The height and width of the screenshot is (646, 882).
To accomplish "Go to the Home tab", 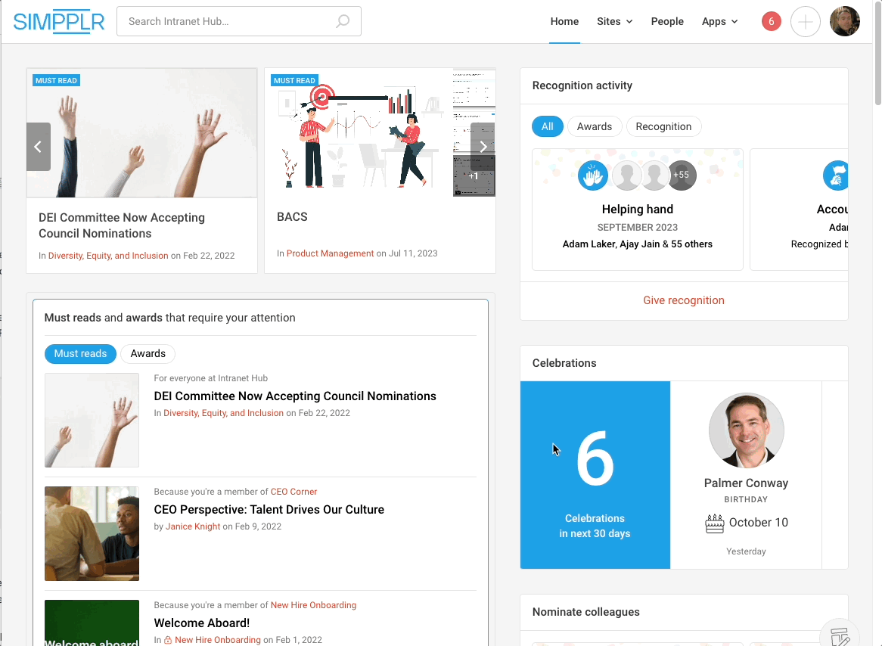I will (564, 21).
